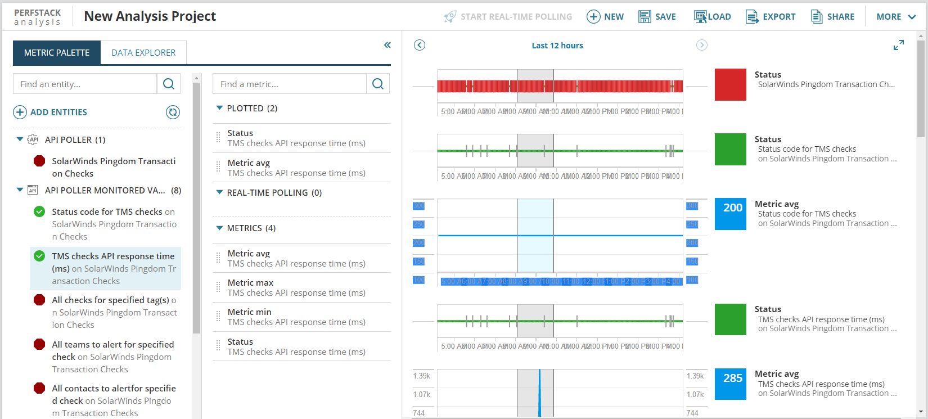Click the Find a metric search field
The image size is (928, 419).
click(290, 84)
